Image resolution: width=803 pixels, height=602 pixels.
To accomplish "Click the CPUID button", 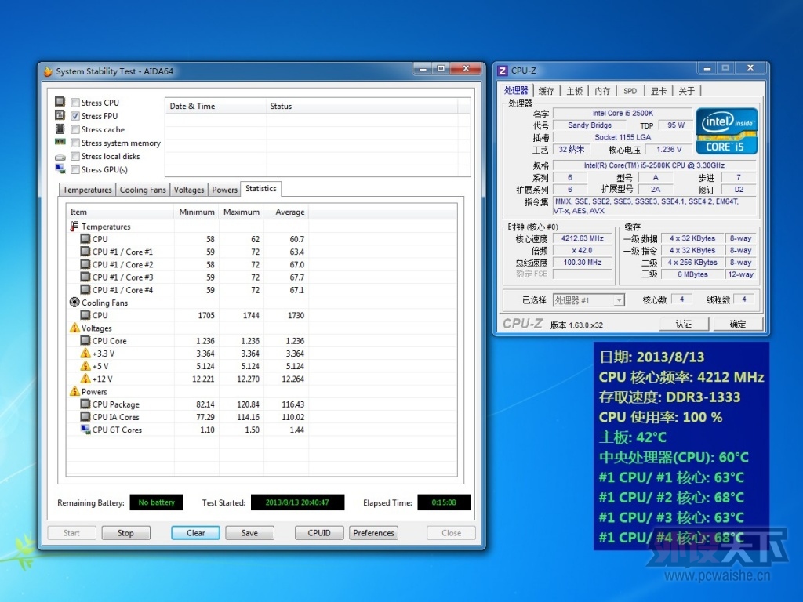I will 319,533.
